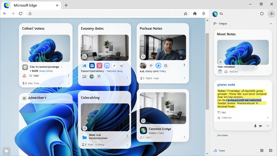
Task: Open dots menu beside red icon row in Colbeil Votess
Action: tap(68, 76)
